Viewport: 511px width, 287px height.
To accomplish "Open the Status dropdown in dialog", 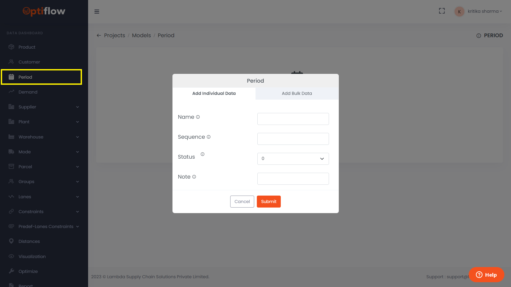I will (x=293, y=159).
